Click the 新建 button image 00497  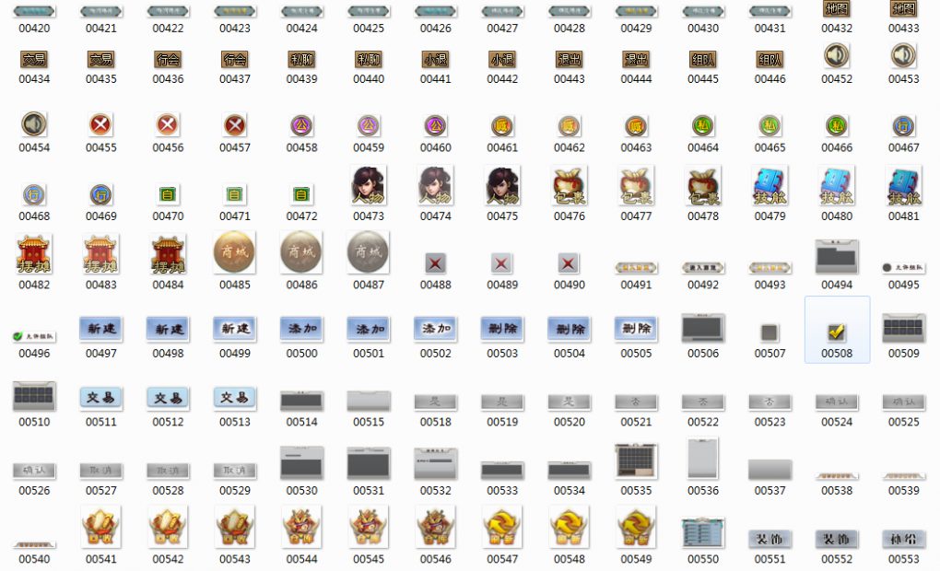[x=101, y=329]
